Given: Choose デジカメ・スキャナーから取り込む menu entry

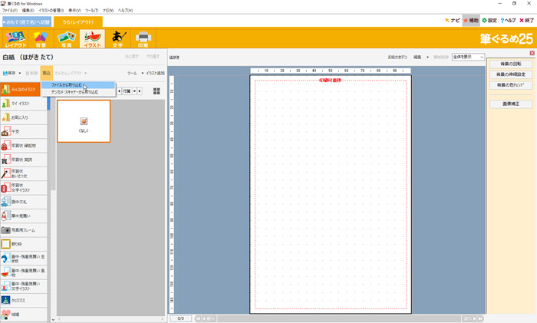Looking at the screenshot, I should tap(74, 92).
